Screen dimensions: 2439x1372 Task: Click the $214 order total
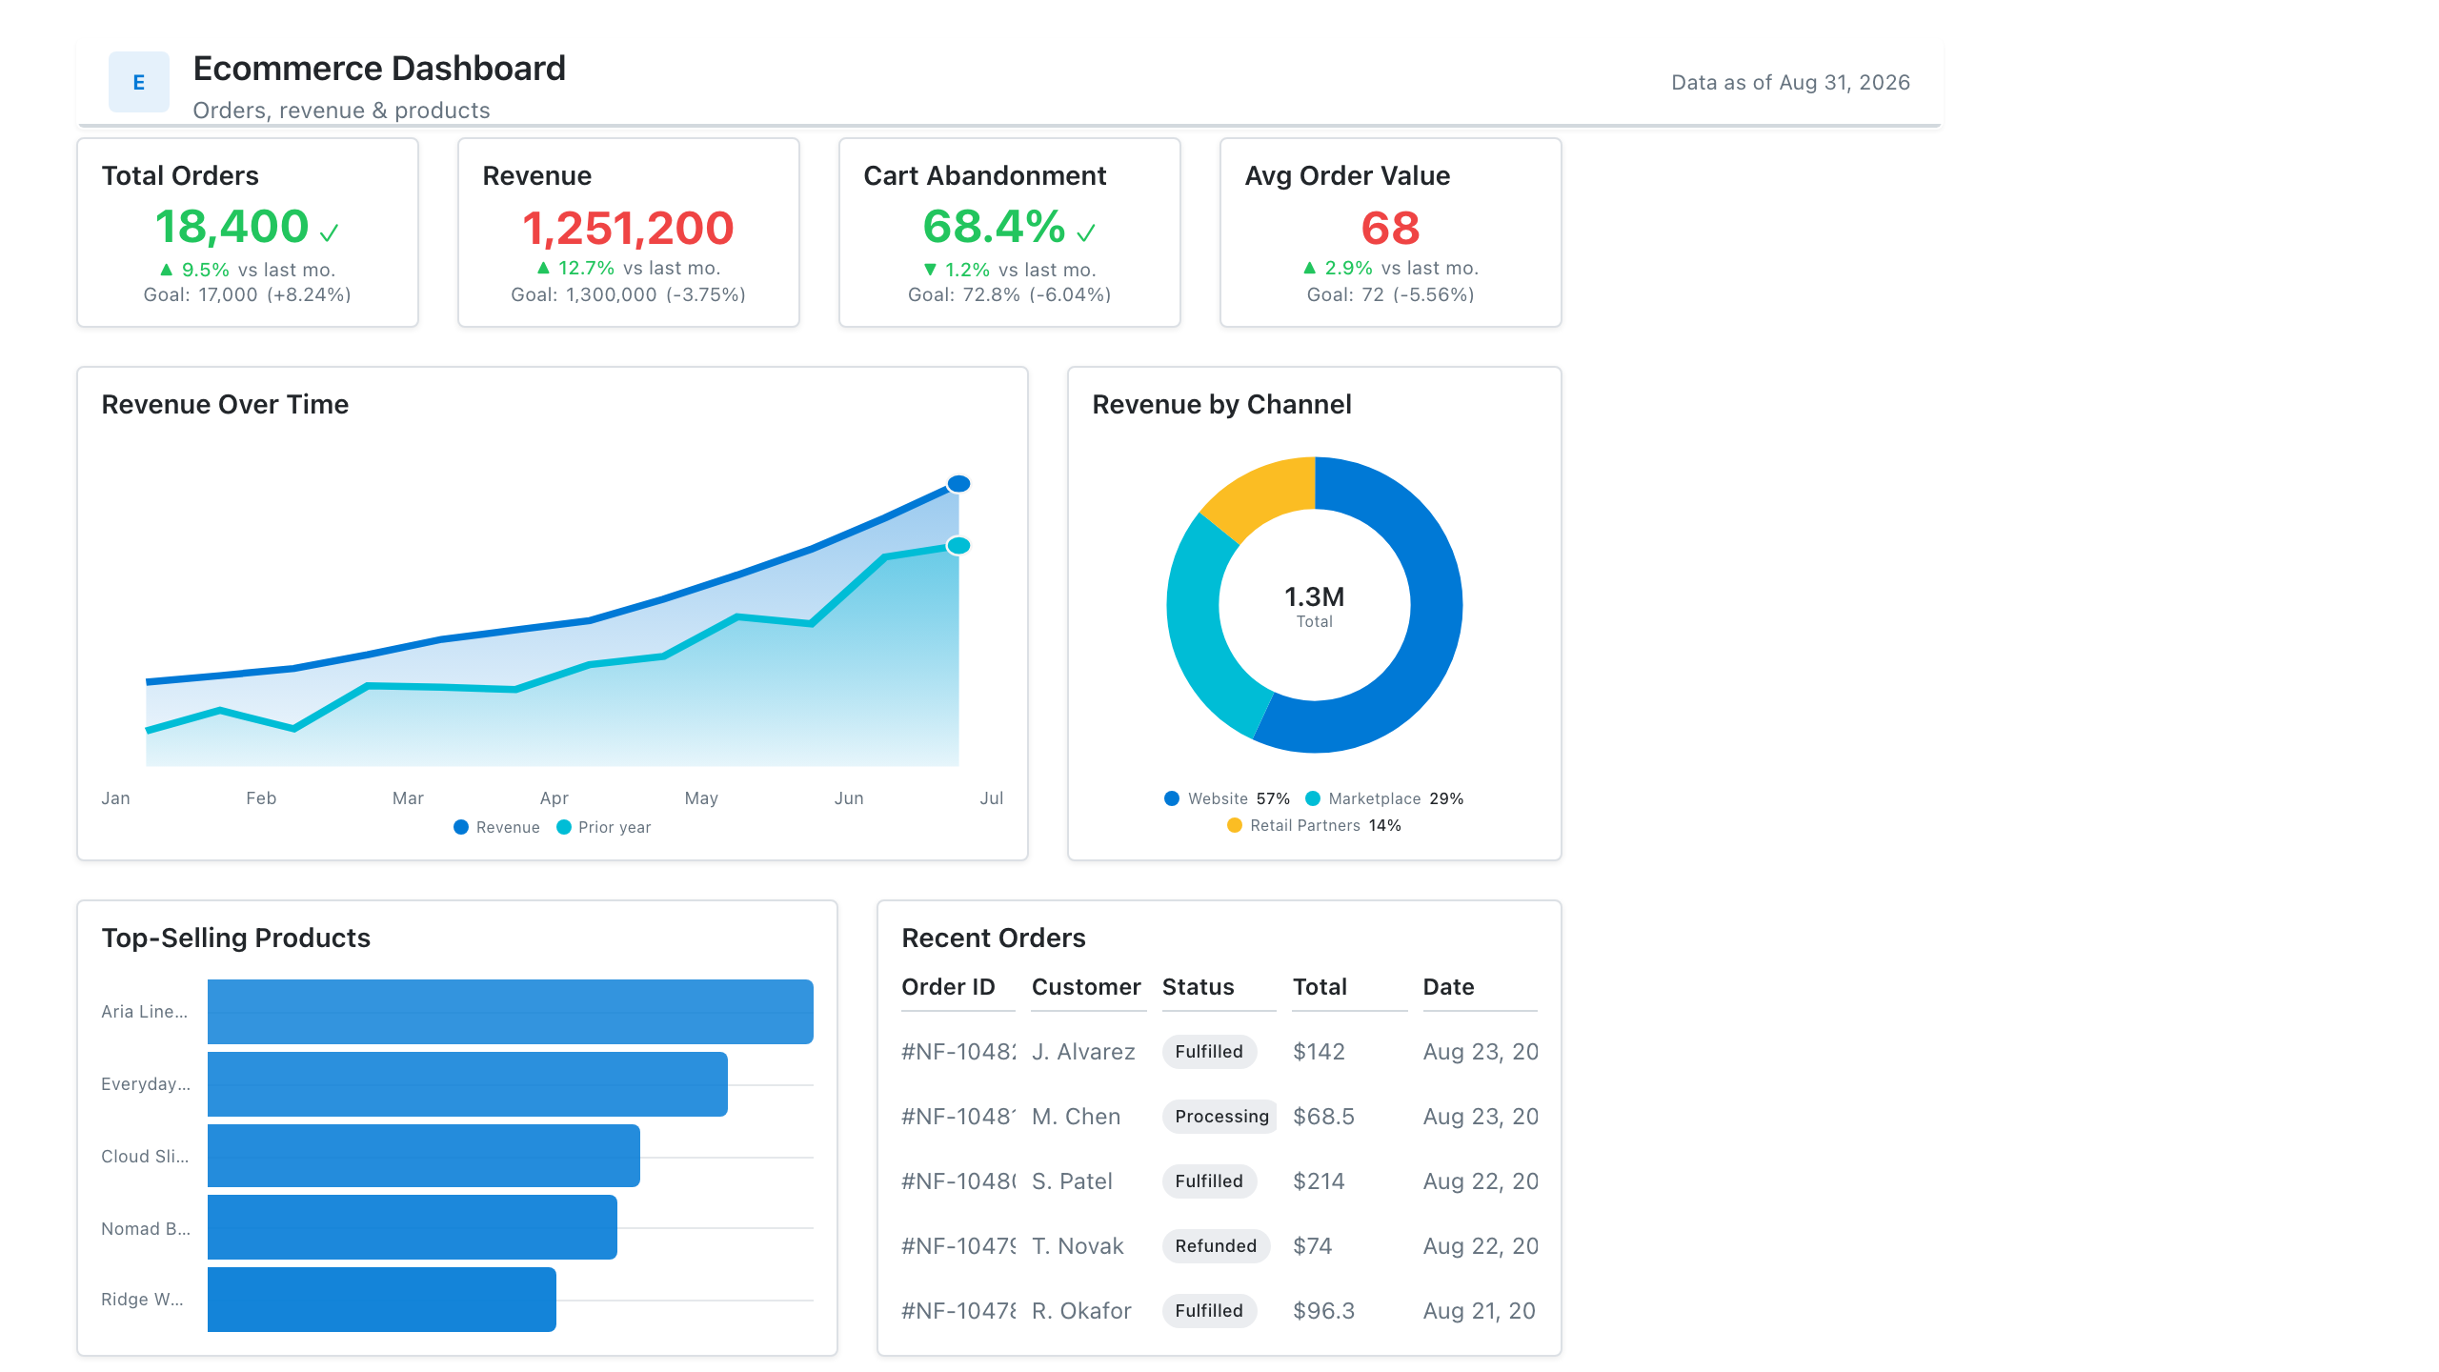pos(1319,1181)
